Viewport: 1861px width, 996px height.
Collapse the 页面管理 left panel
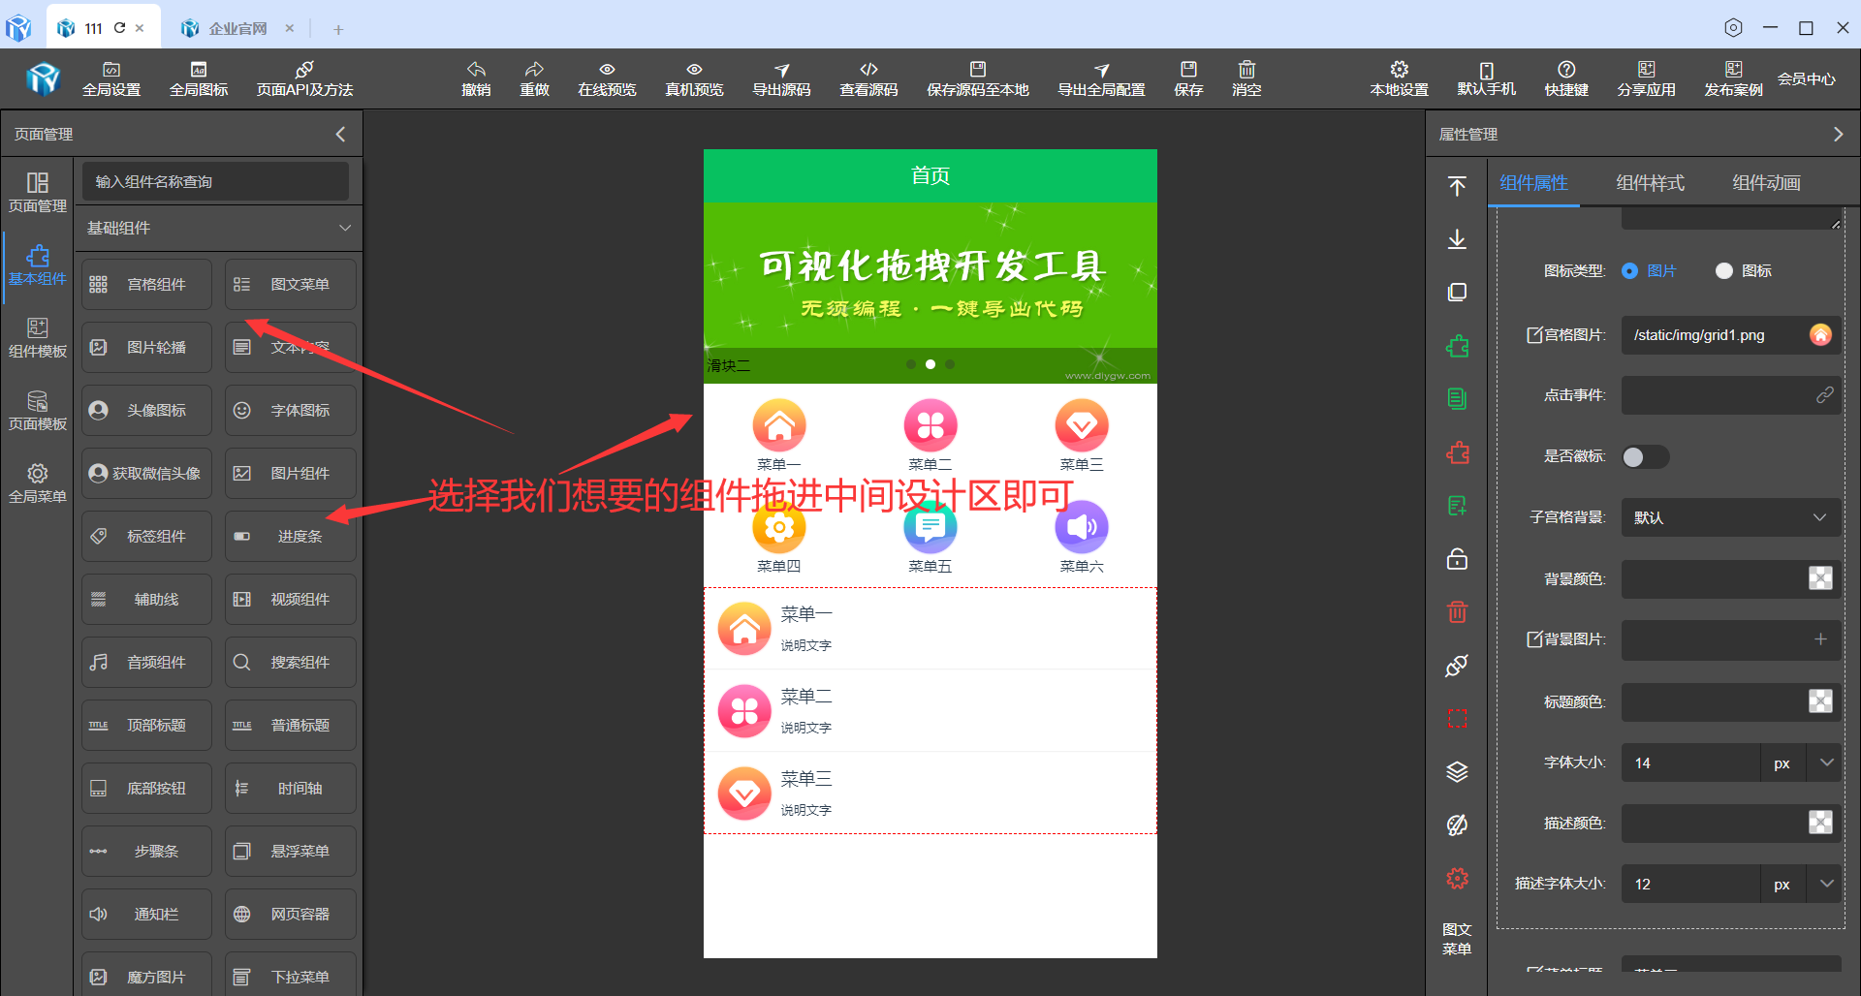(x=340, y=134)
